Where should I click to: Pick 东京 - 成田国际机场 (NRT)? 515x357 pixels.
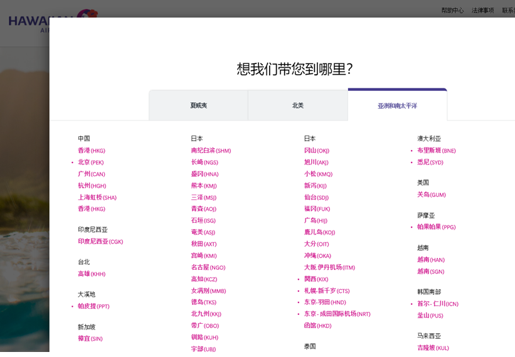337,314
